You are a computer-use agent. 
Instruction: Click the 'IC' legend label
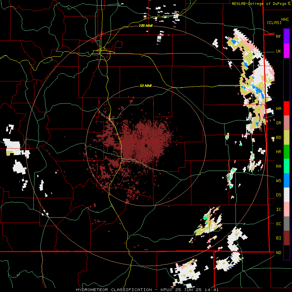click(x=278, y=210)
